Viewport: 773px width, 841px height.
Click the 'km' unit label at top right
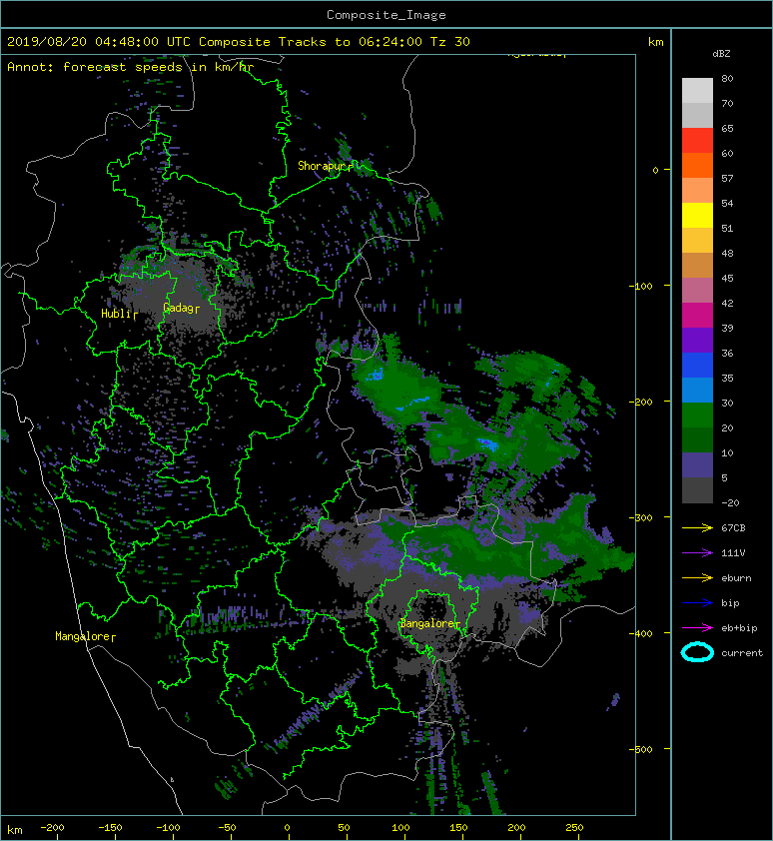point(655,42)
